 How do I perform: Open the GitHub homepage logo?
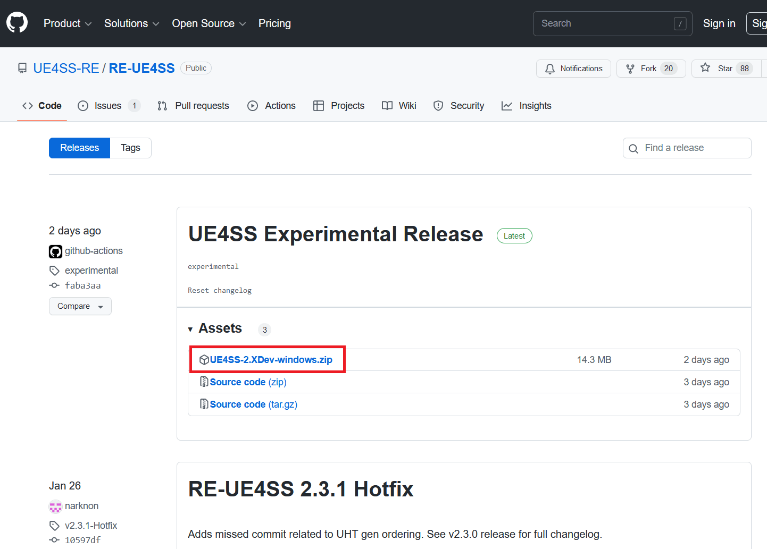17,23
